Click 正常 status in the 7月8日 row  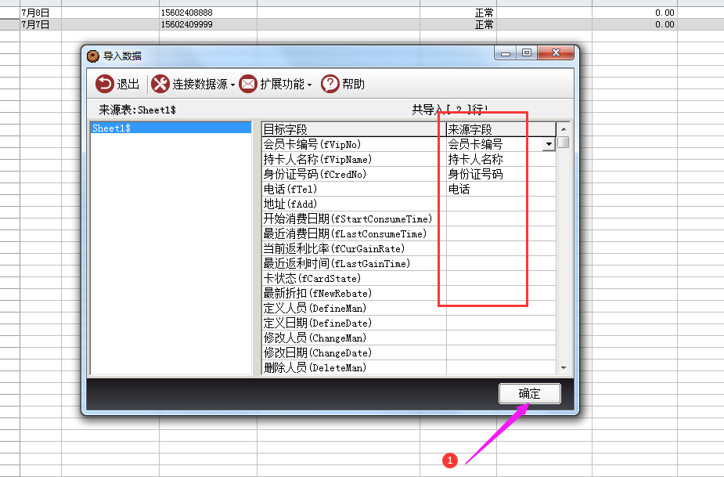[x=484, y=13]
